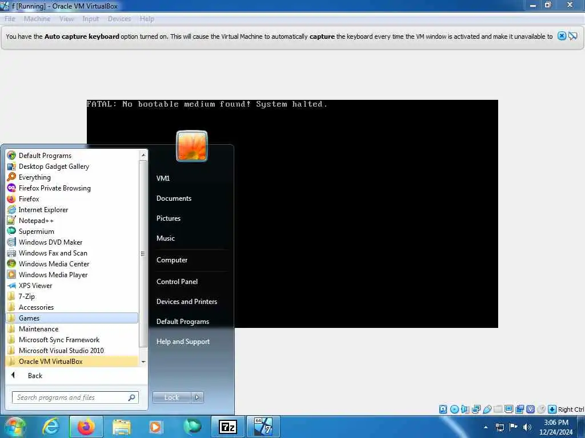Image resolution: width=585 pixels, height=438 pixels.
Task: Open Music from the Start menu
Action: (166, 238)
